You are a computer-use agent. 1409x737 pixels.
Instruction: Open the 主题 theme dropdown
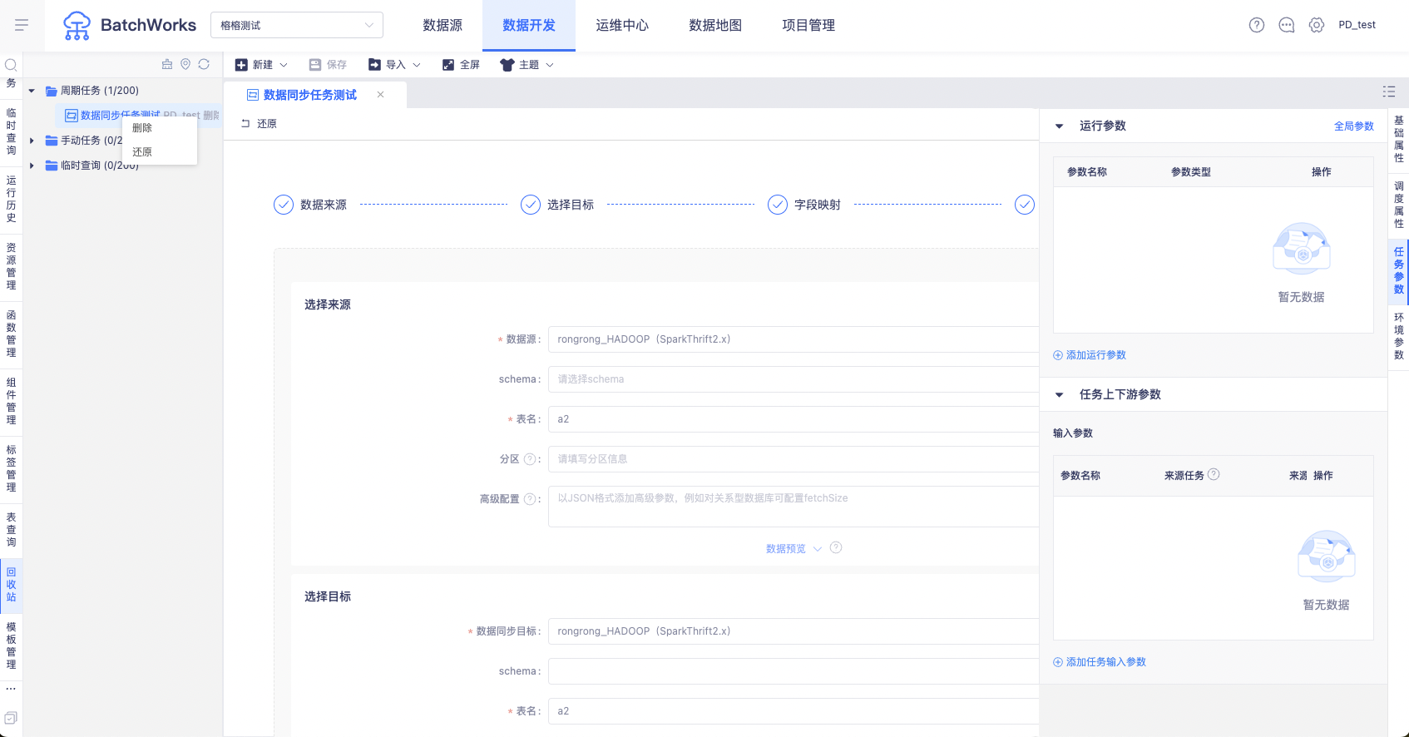tap(527, 64)
